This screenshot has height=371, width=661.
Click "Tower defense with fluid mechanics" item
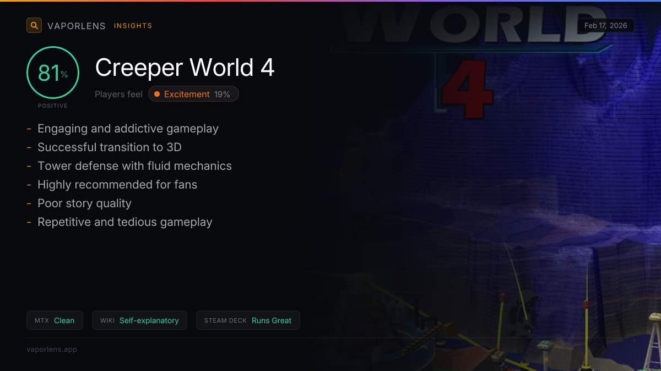pos(134,166)
